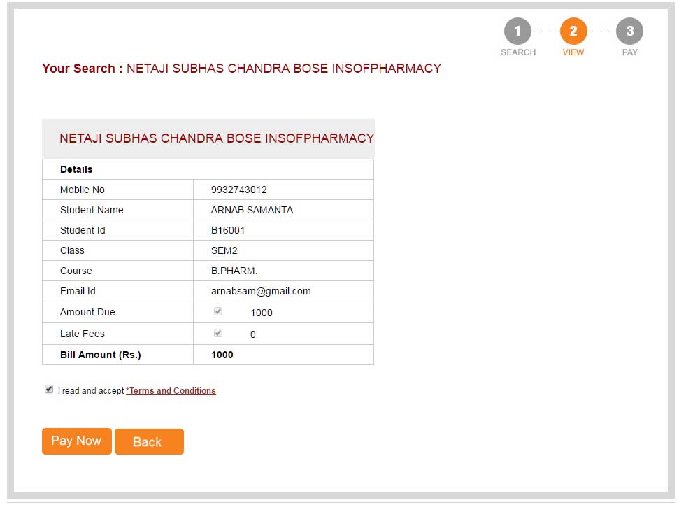The image size is (679, 505).
Task: Click the institute name in table header
Action: (x=217, y=138)
